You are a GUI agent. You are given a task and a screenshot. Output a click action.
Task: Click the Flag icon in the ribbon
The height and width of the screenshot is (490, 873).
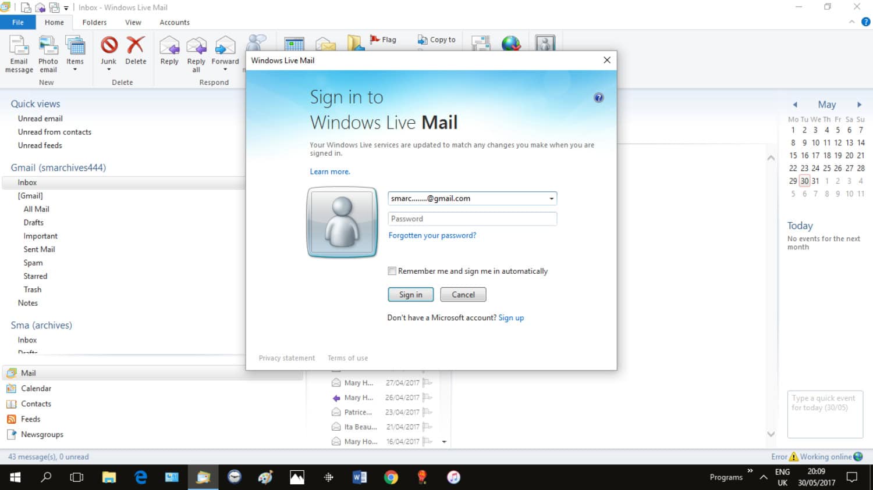tap(375, 40)
